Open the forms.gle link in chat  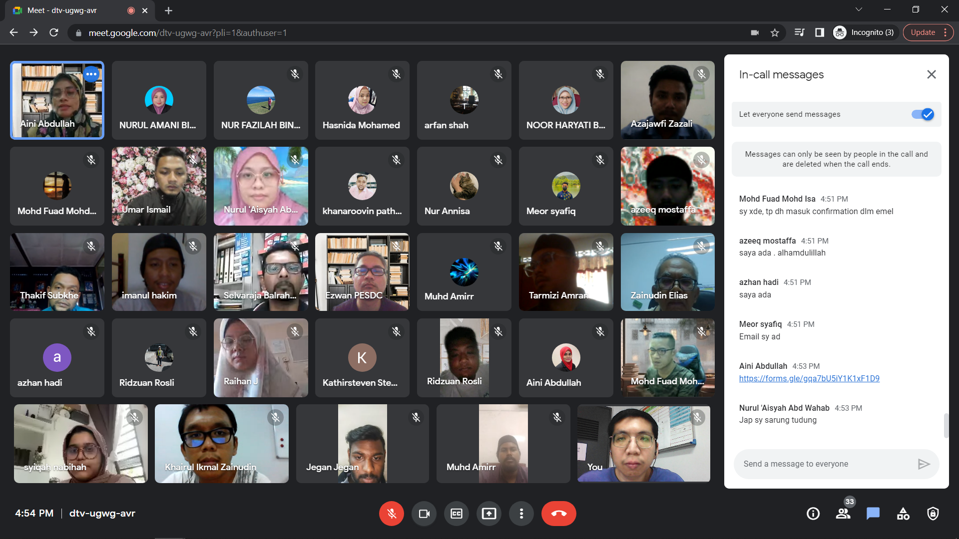809,378
